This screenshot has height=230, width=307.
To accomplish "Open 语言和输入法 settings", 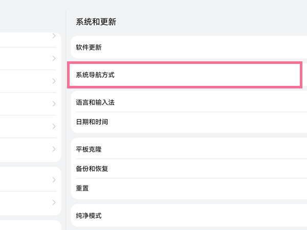I will point(95,102).
